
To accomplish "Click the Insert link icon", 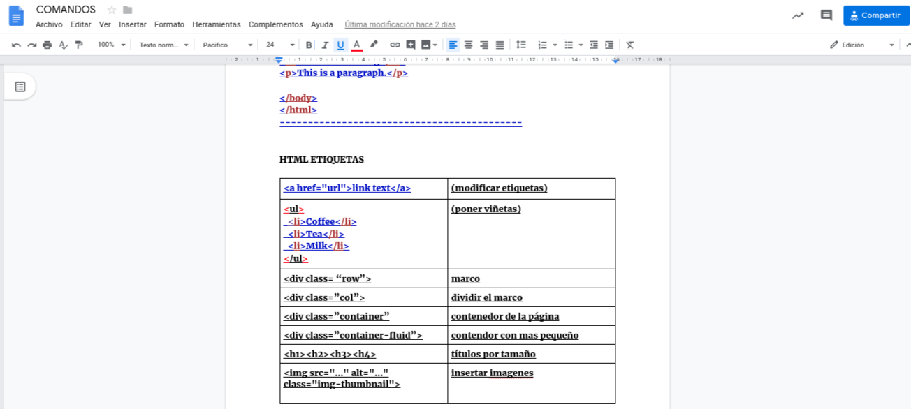I will (395, 45).
